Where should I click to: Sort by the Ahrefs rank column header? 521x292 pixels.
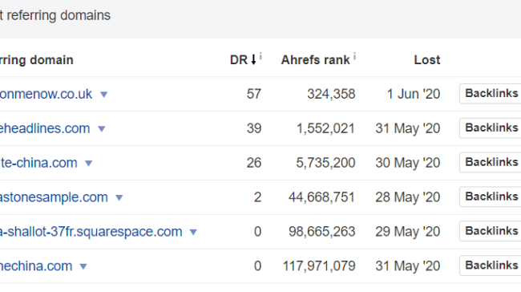tap(315, 60)
